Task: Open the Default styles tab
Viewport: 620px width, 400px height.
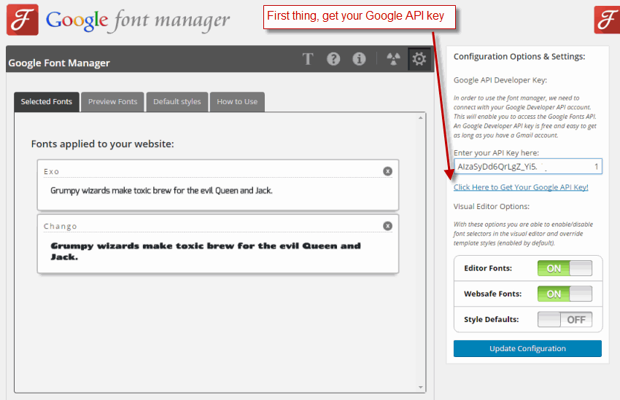Action: (x=177, y=101)
